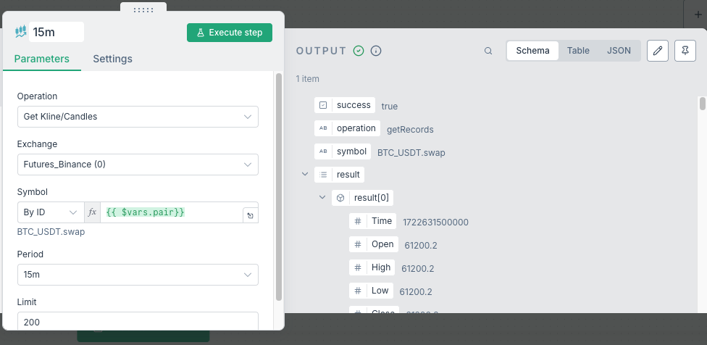
Task: Open expression editor icon in Symbol field
Action: [x=250, y=215]
